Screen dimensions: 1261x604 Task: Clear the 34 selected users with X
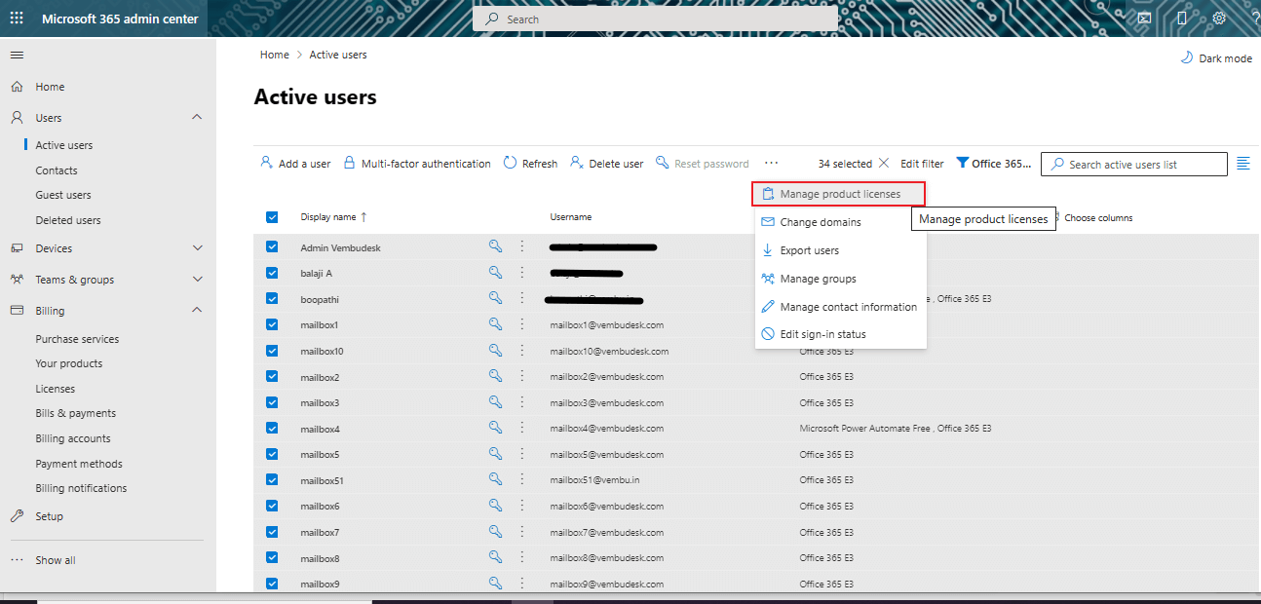(x=884, y=164)
